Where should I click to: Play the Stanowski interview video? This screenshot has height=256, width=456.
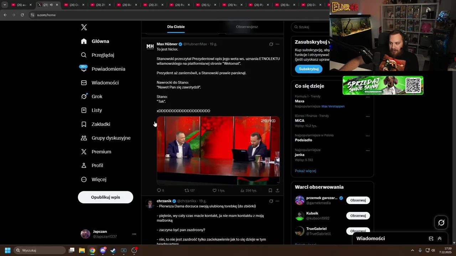218,150
